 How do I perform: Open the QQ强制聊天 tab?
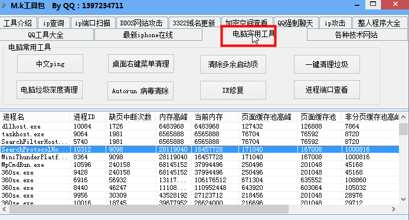(x=296, y=22)
